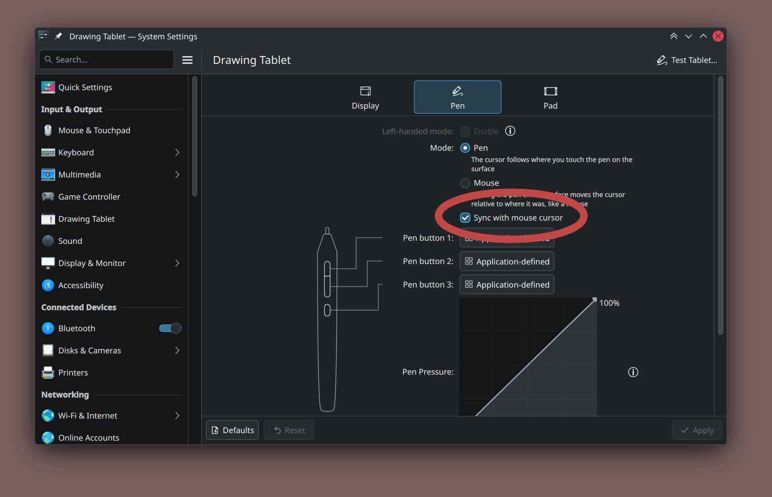Click the 100% pen pressure curve handle

[594, 299]
